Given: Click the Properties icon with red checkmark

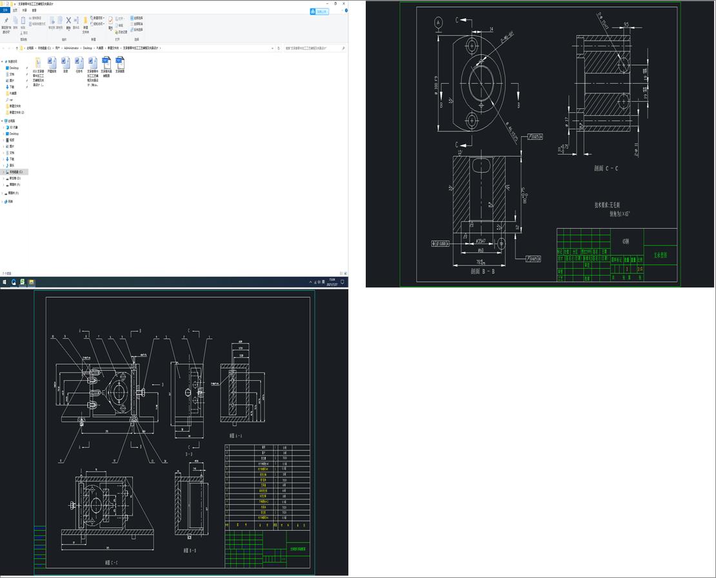Looking at the screenshot, I should pyautogui.click(x=110, y=21).
